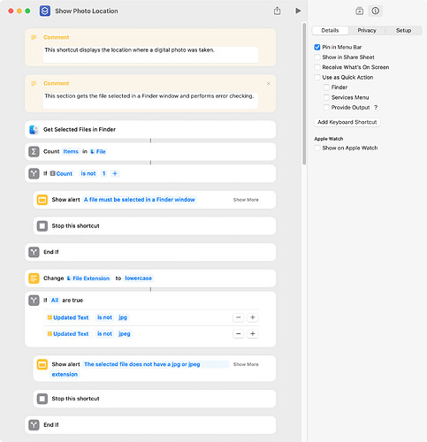This screenshot has height=442, width=427.
Task: Enable Show on Apple Watch
Action: coord(317,148)
